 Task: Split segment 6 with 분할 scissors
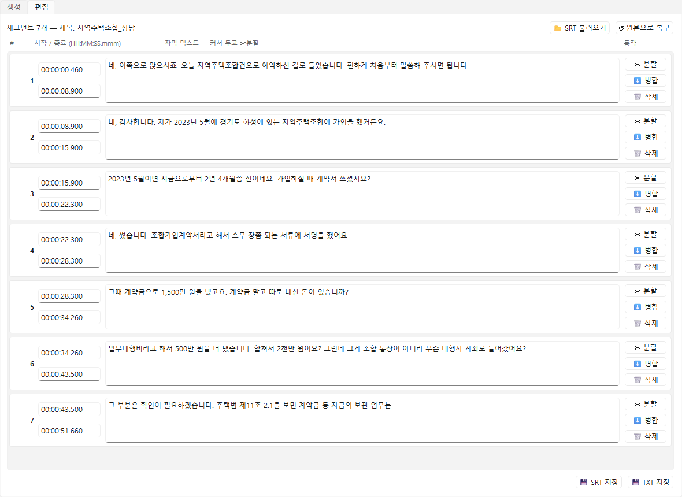(646, 347)
